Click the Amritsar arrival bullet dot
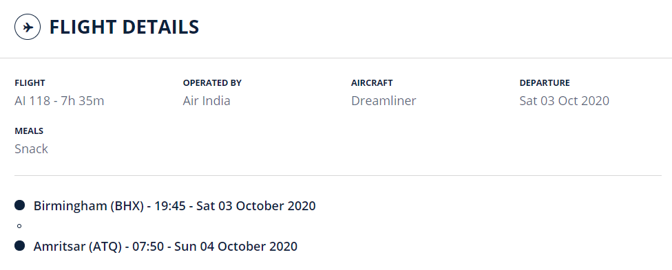This screenshot has width=672, height=270. 20,246
